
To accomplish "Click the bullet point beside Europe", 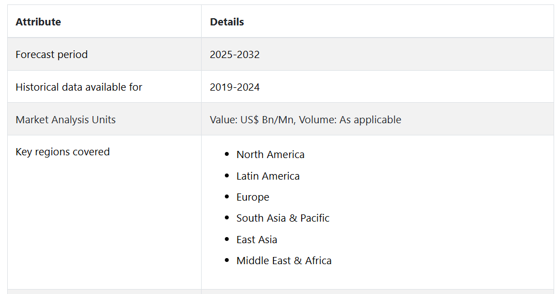I will tap(227, 197).
